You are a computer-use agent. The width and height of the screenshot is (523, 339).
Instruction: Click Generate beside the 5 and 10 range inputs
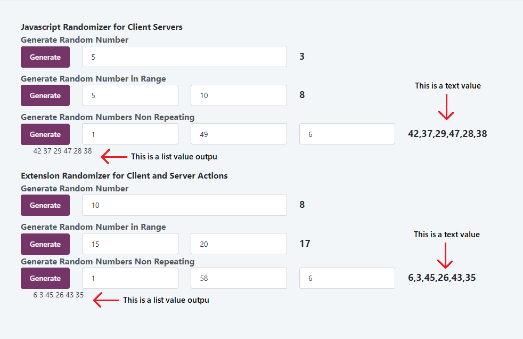tap(45, 95)
